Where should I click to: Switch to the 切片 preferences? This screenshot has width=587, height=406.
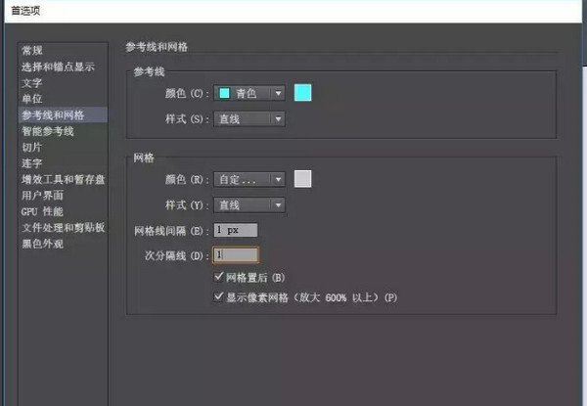point(32,147)
